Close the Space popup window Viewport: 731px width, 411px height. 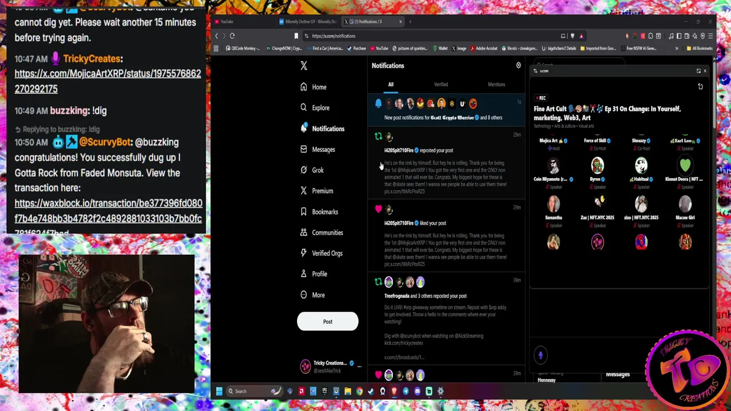[705, 71]
